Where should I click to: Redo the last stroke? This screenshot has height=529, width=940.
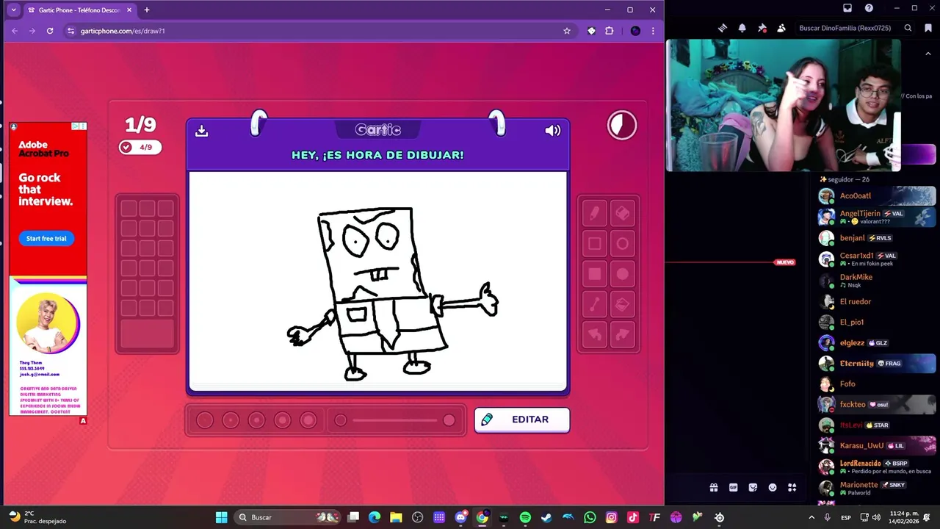pyautogui.click(x=623, y=335)
